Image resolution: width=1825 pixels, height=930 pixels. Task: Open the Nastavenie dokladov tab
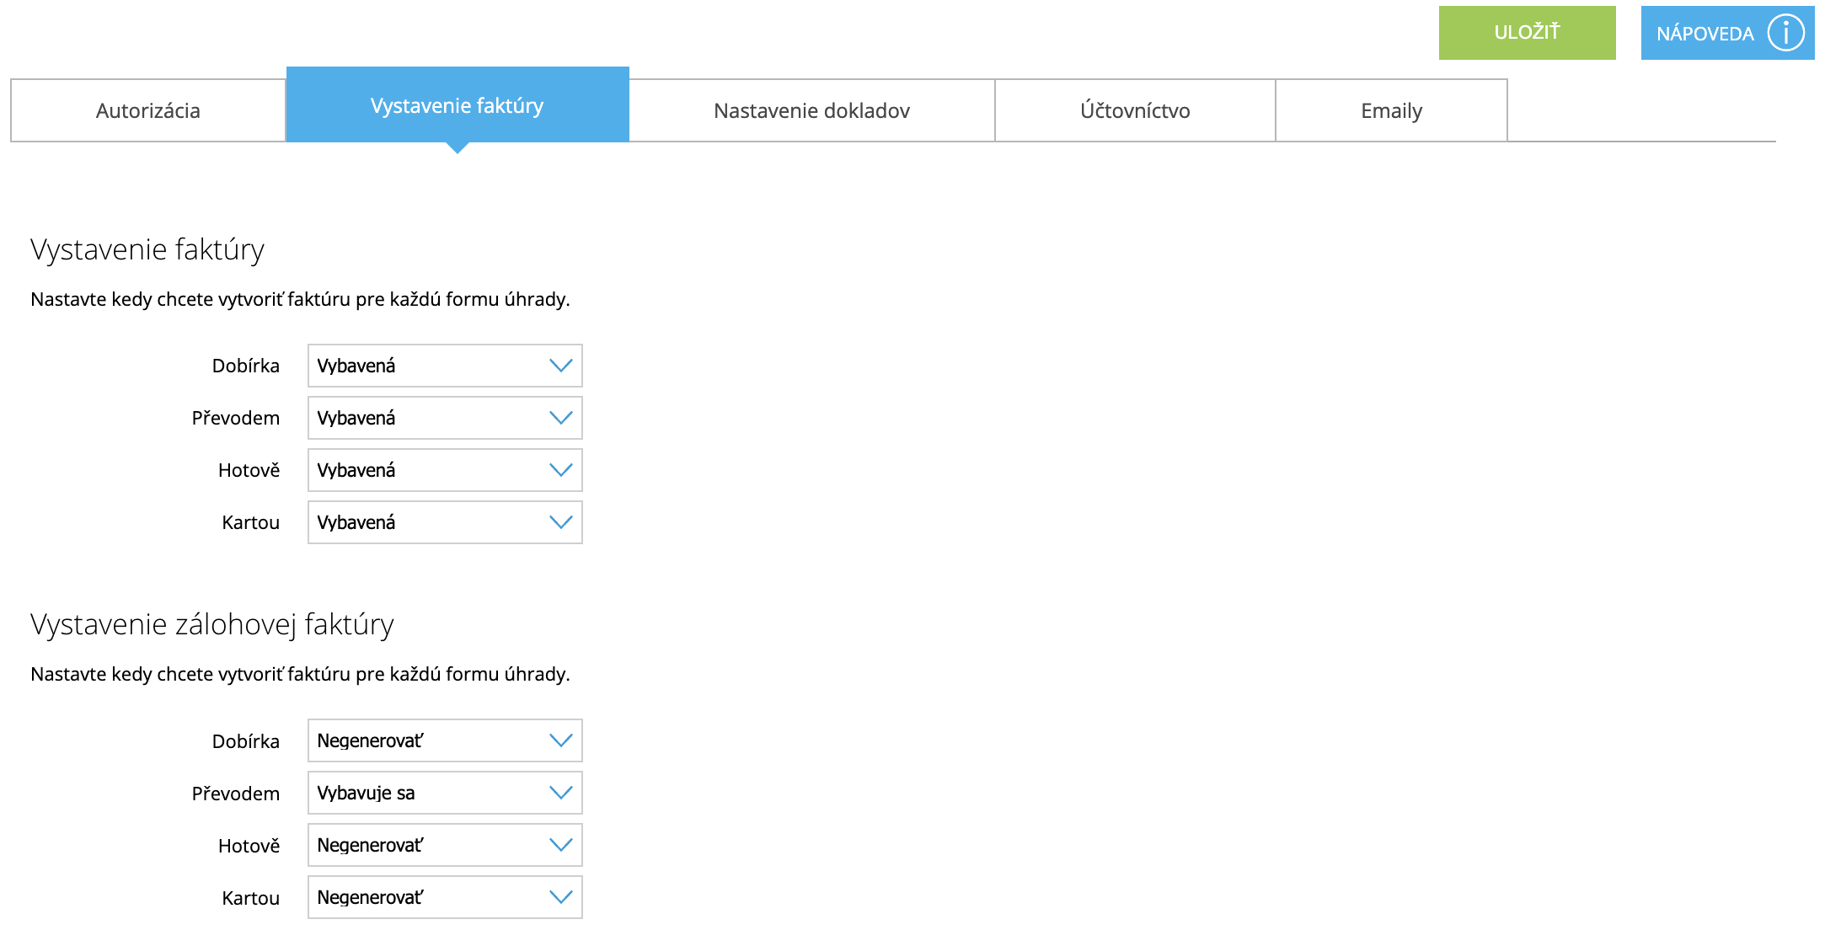point(812,110)
